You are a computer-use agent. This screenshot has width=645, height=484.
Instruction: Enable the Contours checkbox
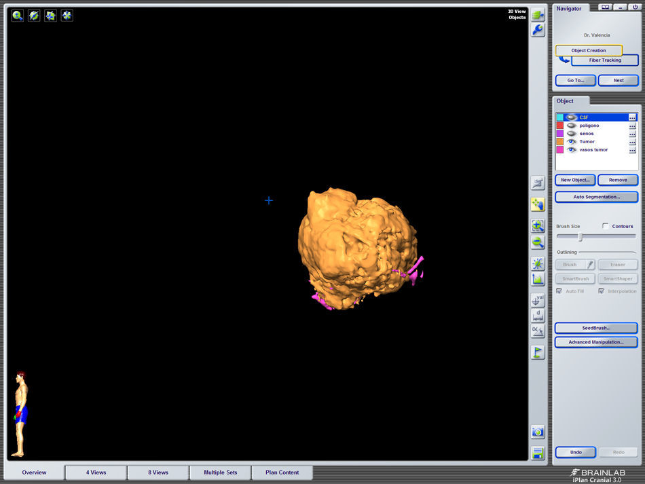[x=606, y=226]
